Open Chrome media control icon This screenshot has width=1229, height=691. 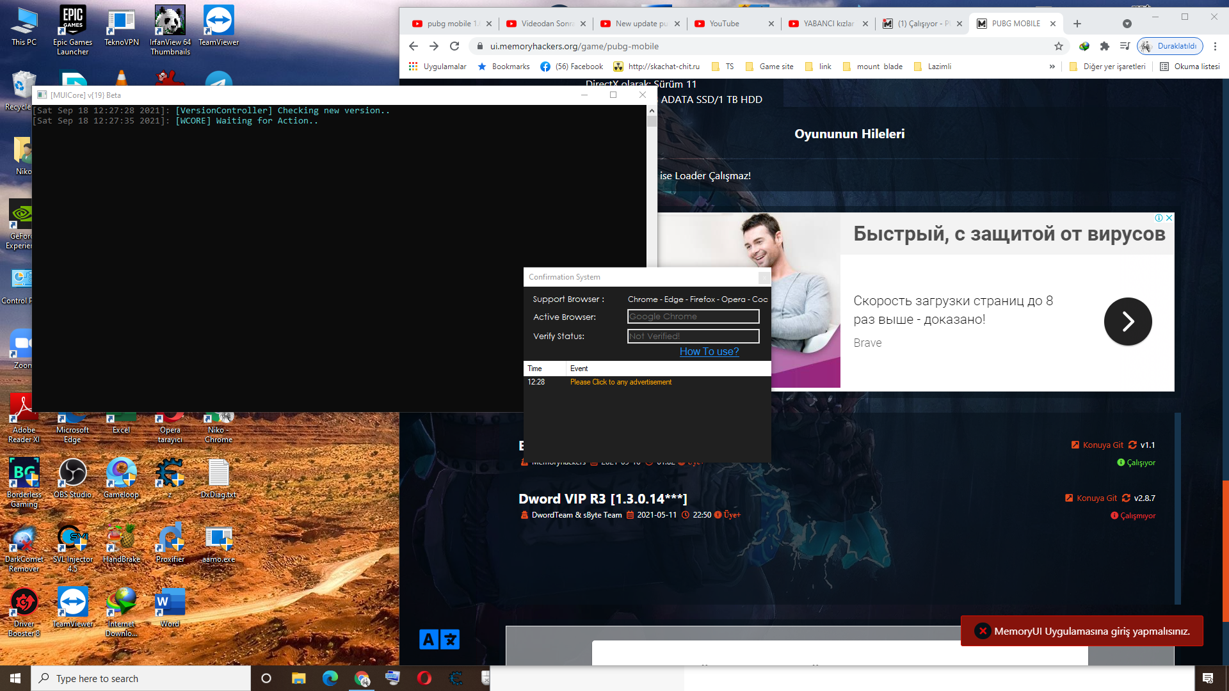pos(1125,46)
